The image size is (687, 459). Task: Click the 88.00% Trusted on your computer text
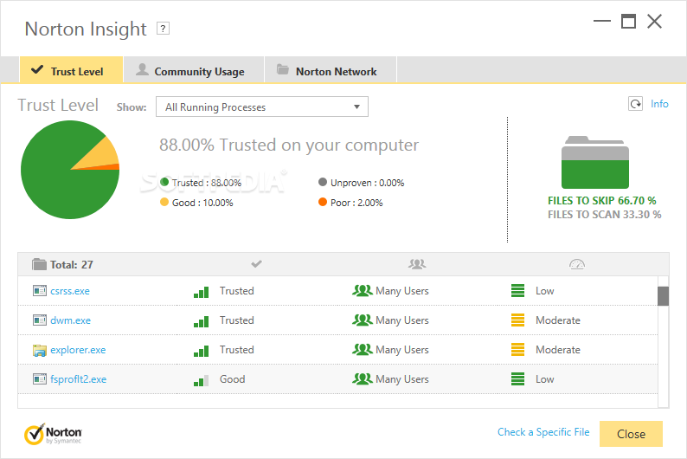pos(289,145)
